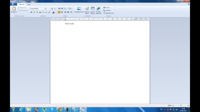
Task: Click the Decrease indent icon
Action: click(x=59, y=8)
